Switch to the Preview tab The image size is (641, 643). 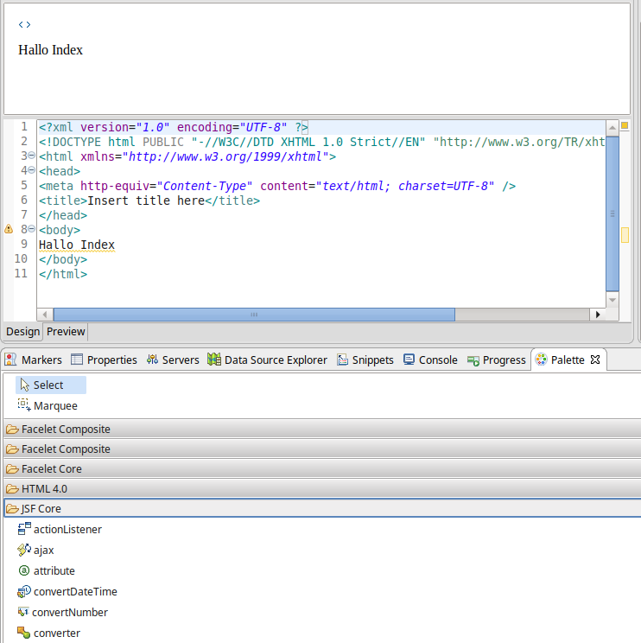(66, 331)
